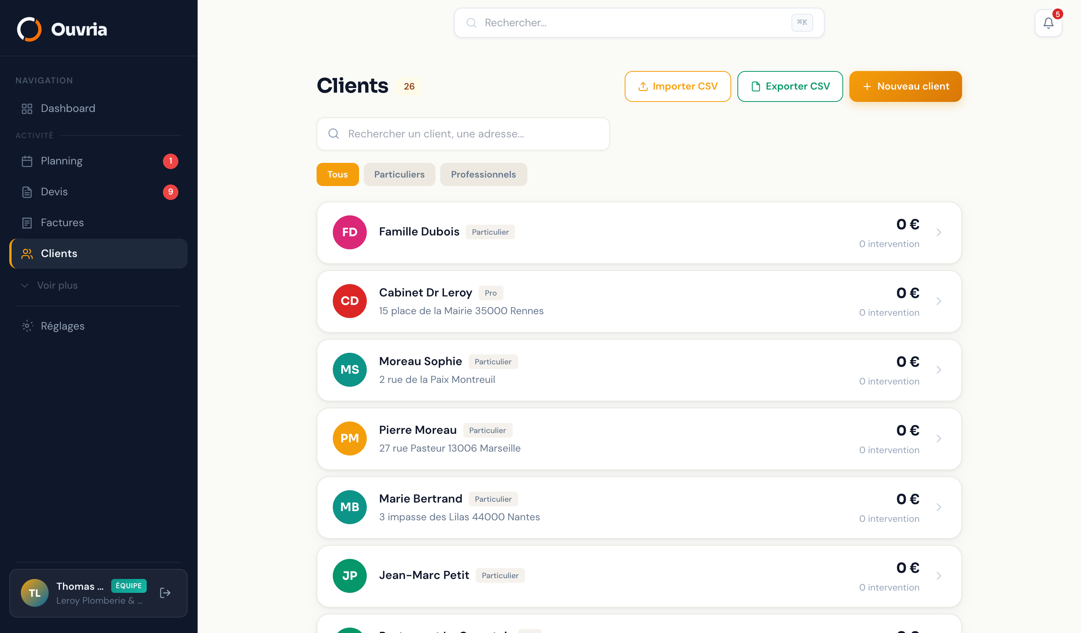Click the Pro tag on Cabinet Dr Leroy
The width and height of the screenshot is (1081, 633).
click(491, 293)
